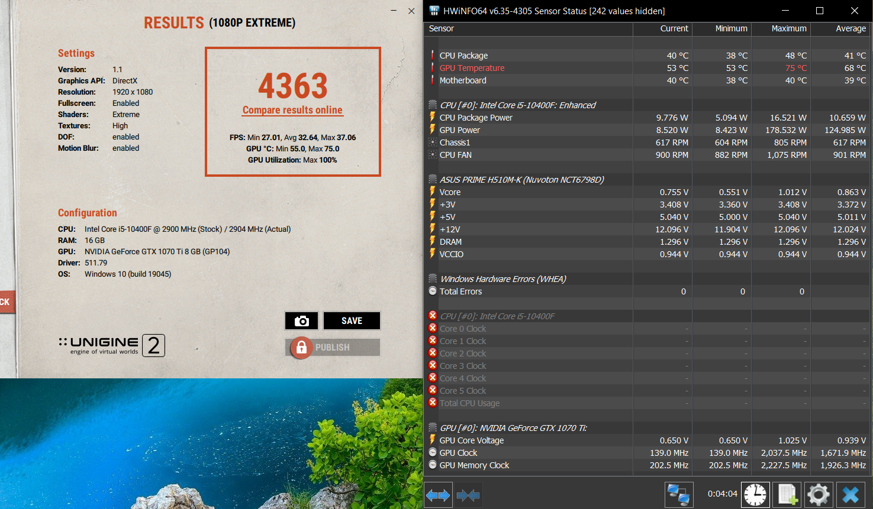
Task: Select the Core 1 Clock row label
Action: pyautogui.click(x=463, y=341)
